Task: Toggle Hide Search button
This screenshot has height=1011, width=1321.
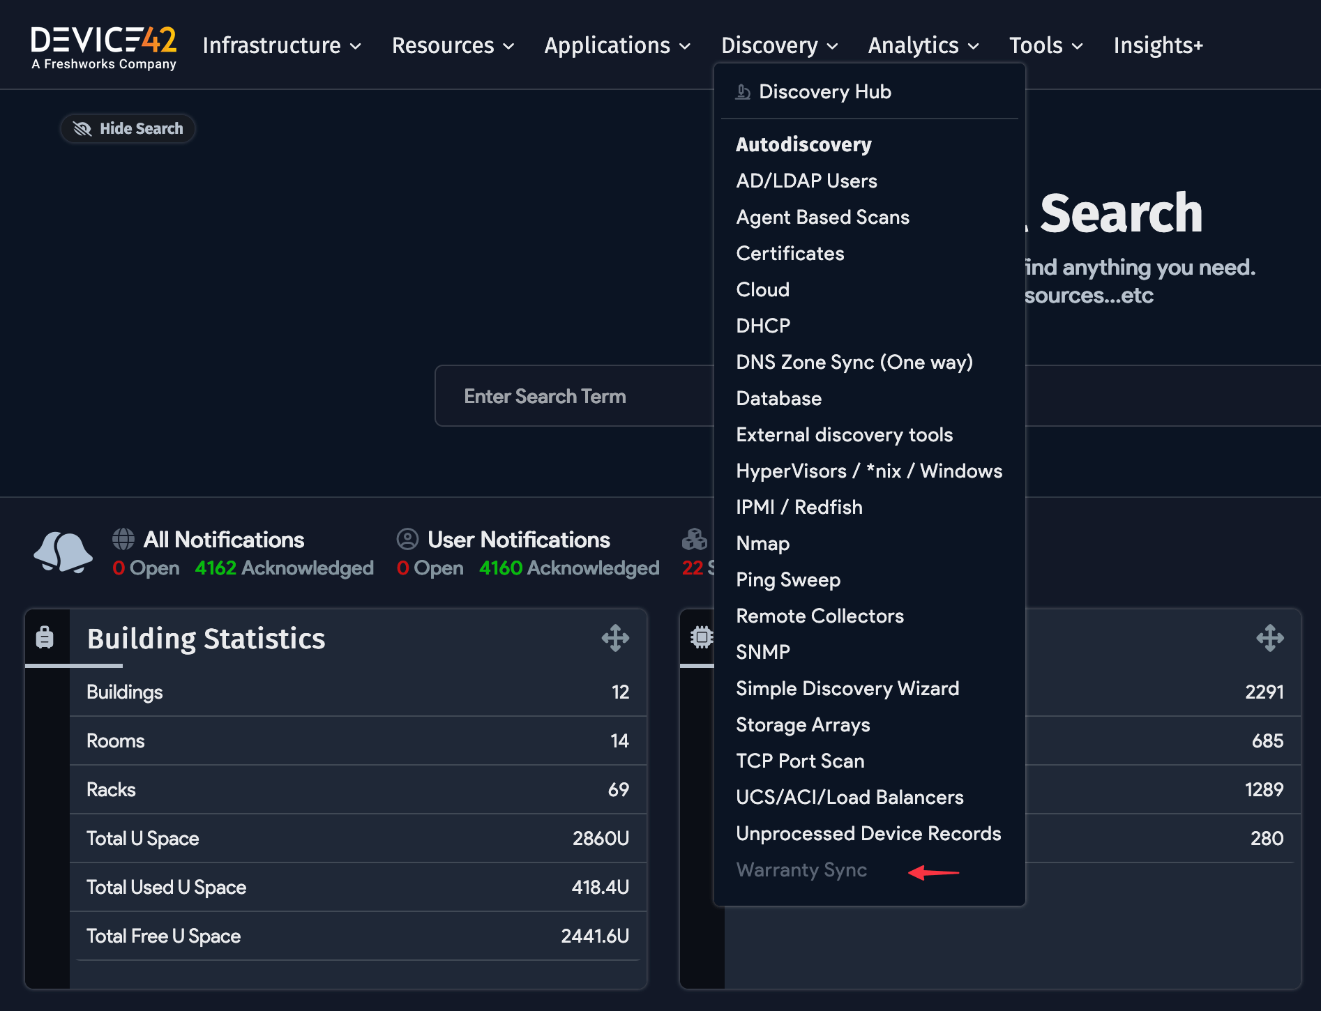Action: pyautogui.click(x=128, y=129)
